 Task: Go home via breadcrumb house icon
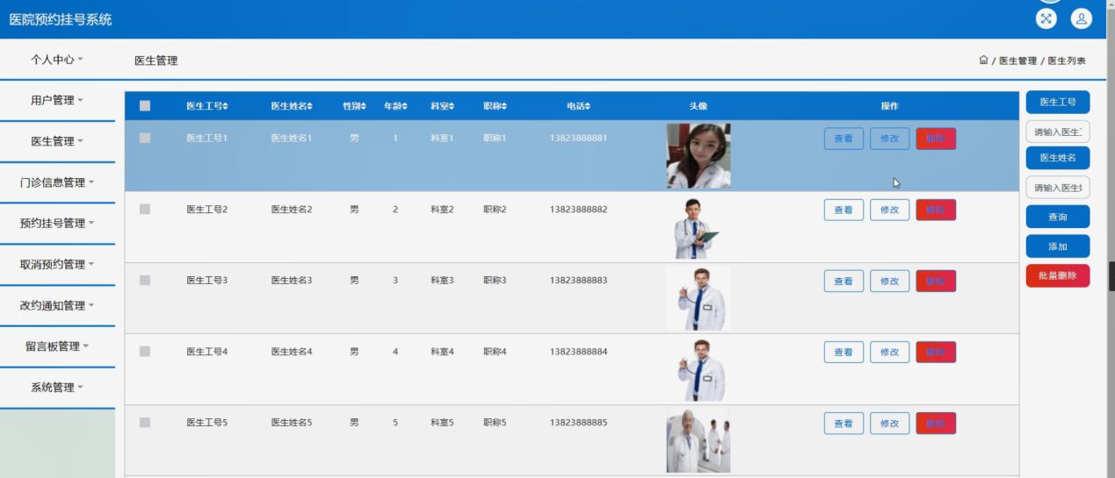click(x=983, y=61)
